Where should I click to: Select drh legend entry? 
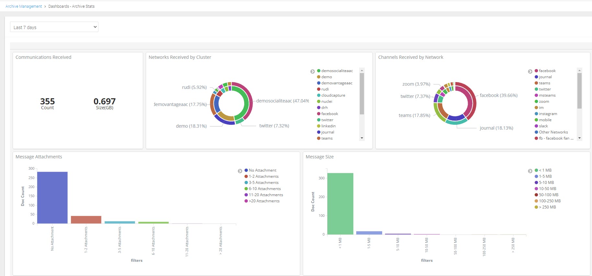click(x=322, y=108)
